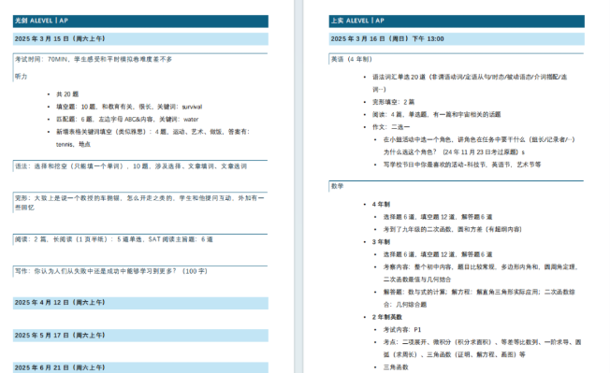The image size is (610, 373).
Task: Click the 2年制英数 bullet heading
Action: point(387,318)
